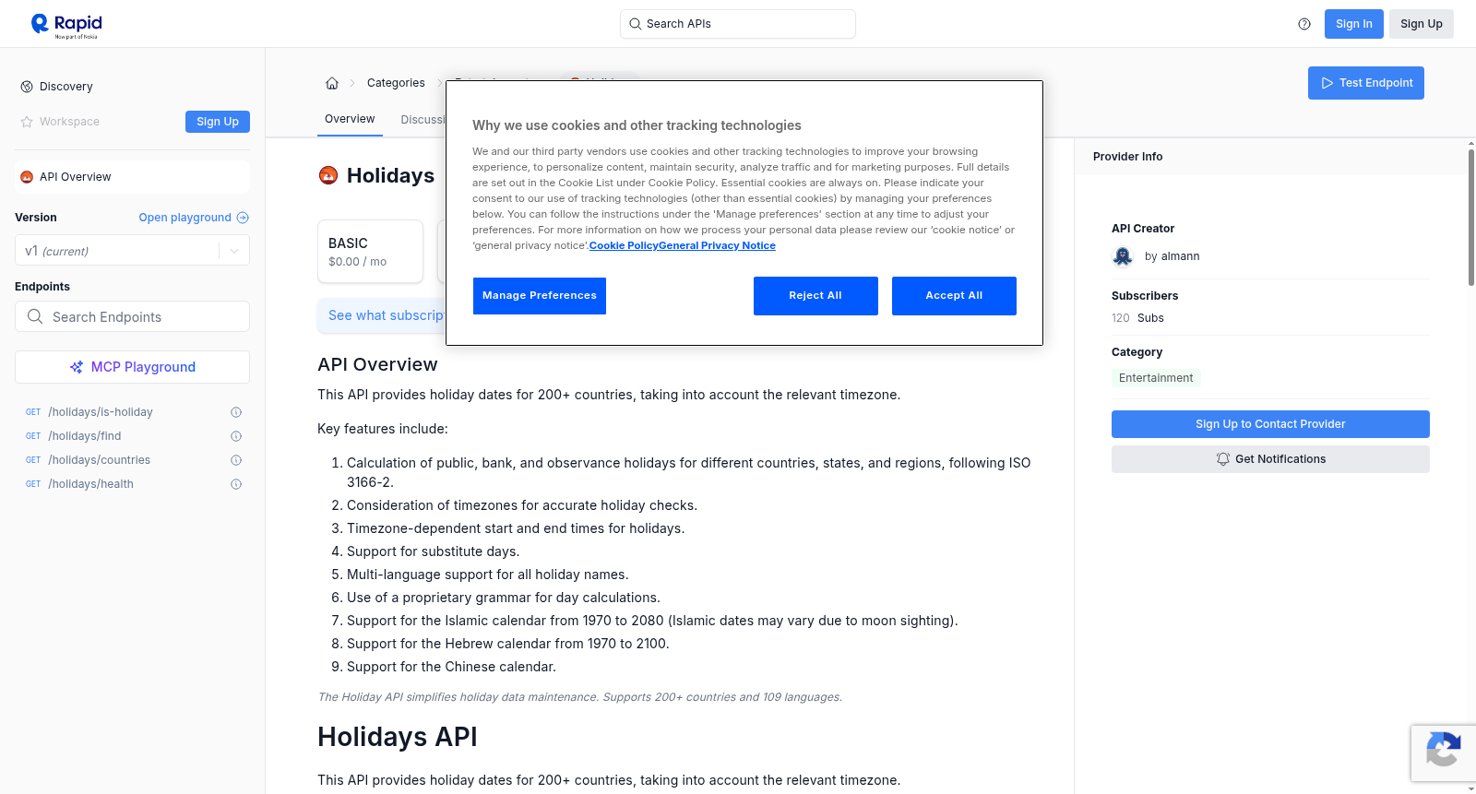Click the API Overview holiday icon

[x=27, y=177]
